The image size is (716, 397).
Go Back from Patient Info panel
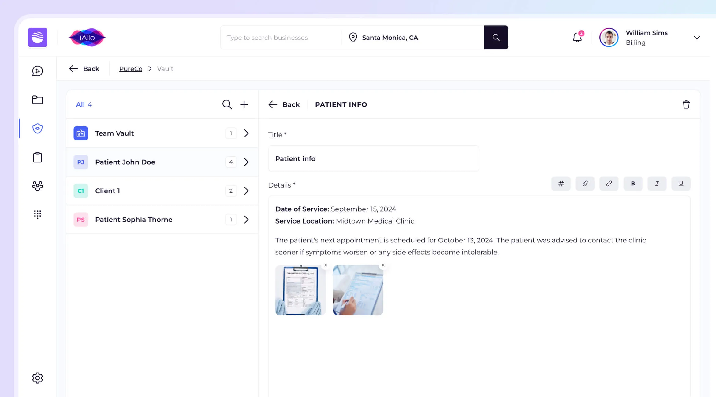[x=284, y=104]
